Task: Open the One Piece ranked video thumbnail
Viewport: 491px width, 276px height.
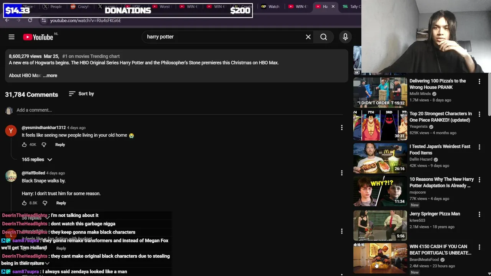Action: tap(380, 125)
